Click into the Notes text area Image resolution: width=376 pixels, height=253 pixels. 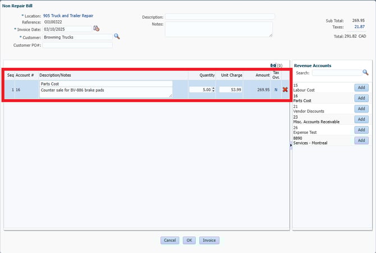click(219, 29)
